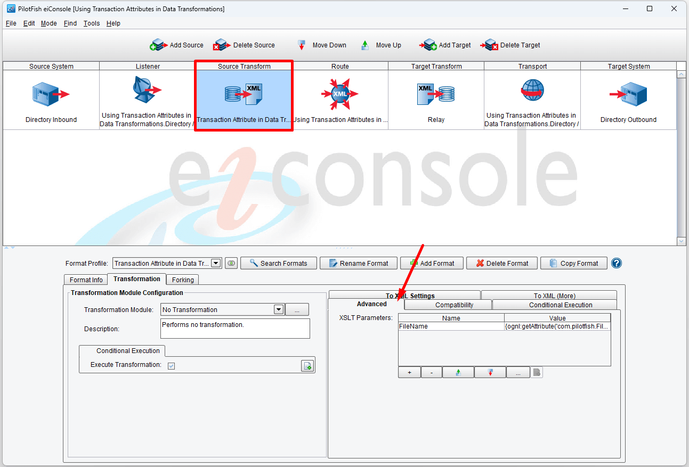Viewport: 689px width, 467px height.
Task: Click the Move Down arrow icon
Action: [x=302, y=45]
